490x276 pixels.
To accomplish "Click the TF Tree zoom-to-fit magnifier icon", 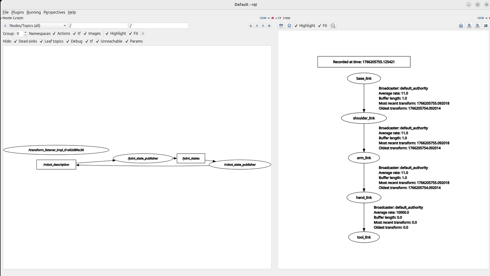I will (333, 25).
